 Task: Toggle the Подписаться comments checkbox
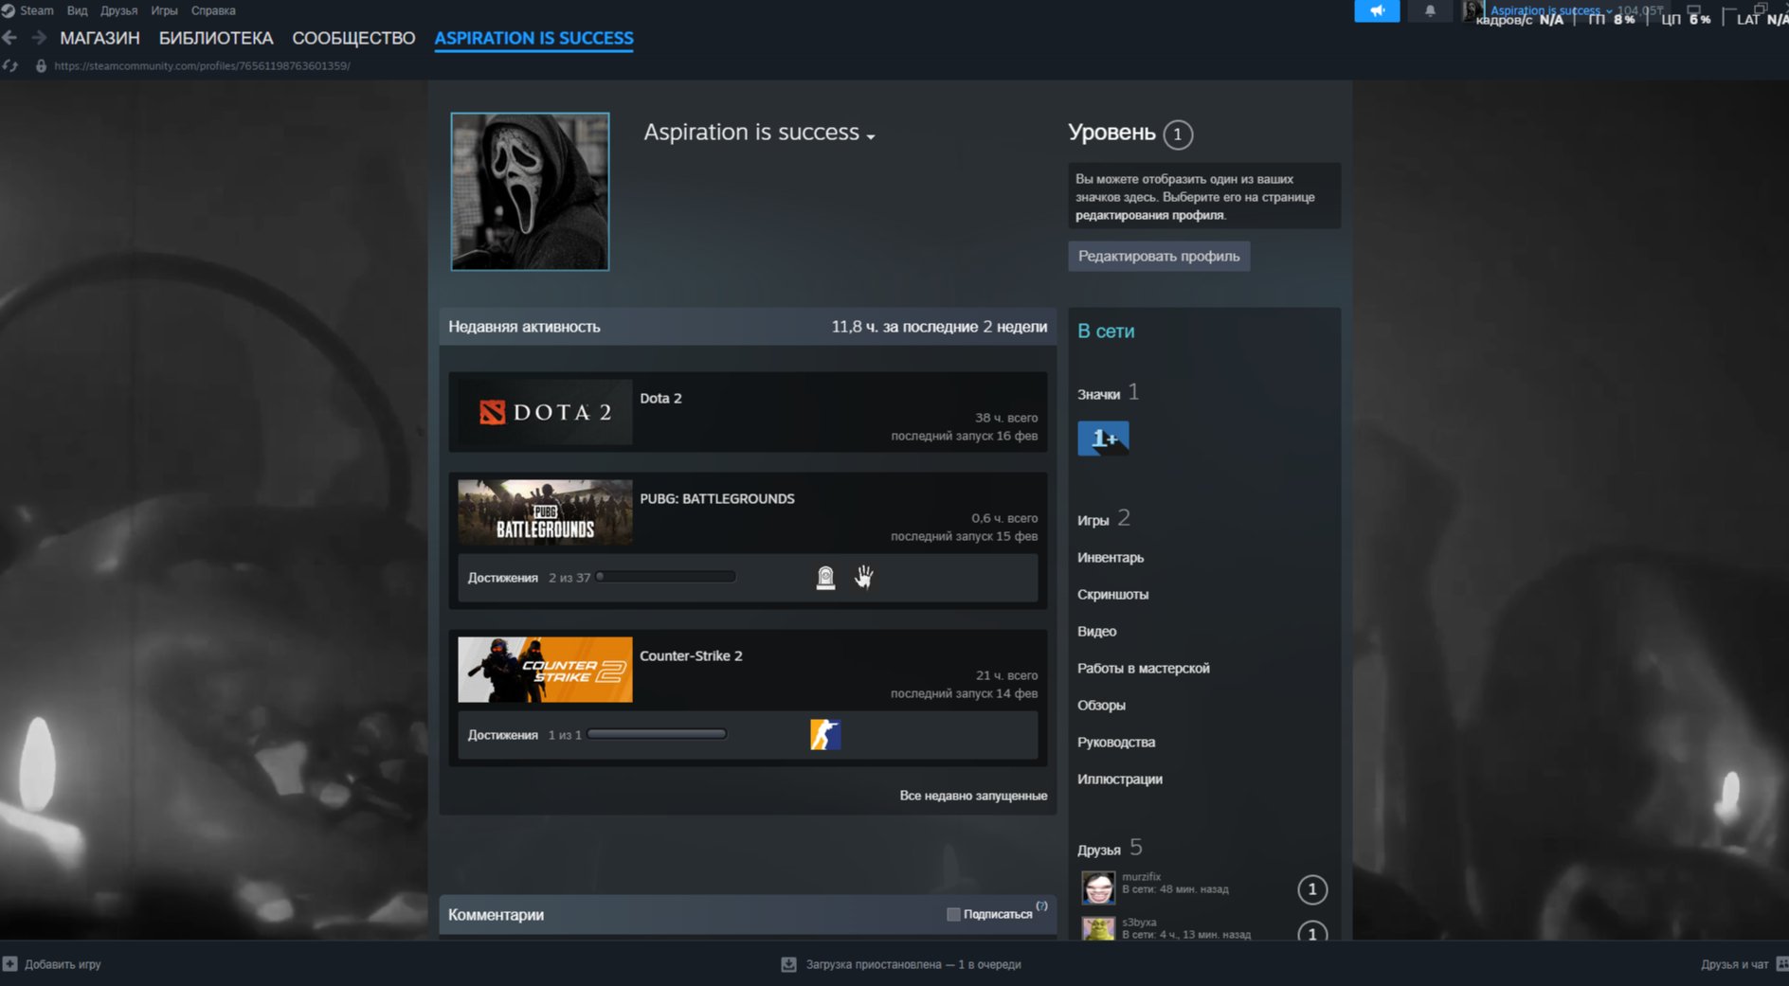pyautogui.click(x=953, y=914)
